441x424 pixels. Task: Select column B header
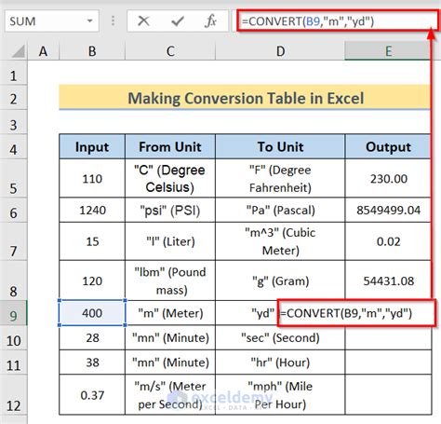click(92, 51)
